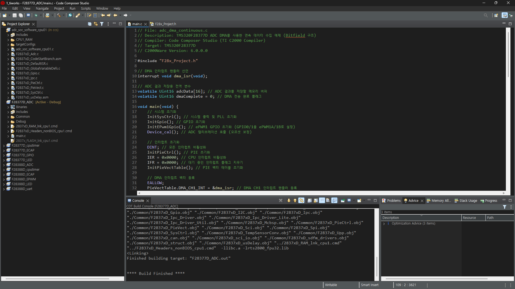Open main.c in F28377D_ADC project
The width and height of the screenshot is (515, 289).
click(x=21, y=136)
